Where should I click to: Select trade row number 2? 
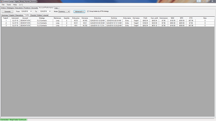tap(108, 23)
